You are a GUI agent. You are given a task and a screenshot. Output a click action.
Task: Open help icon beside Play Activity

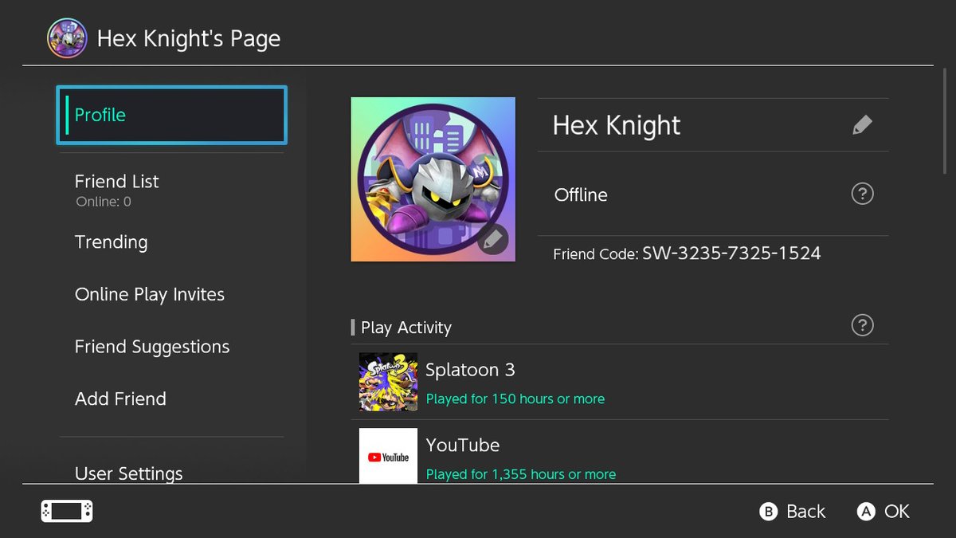click(862, 325)
